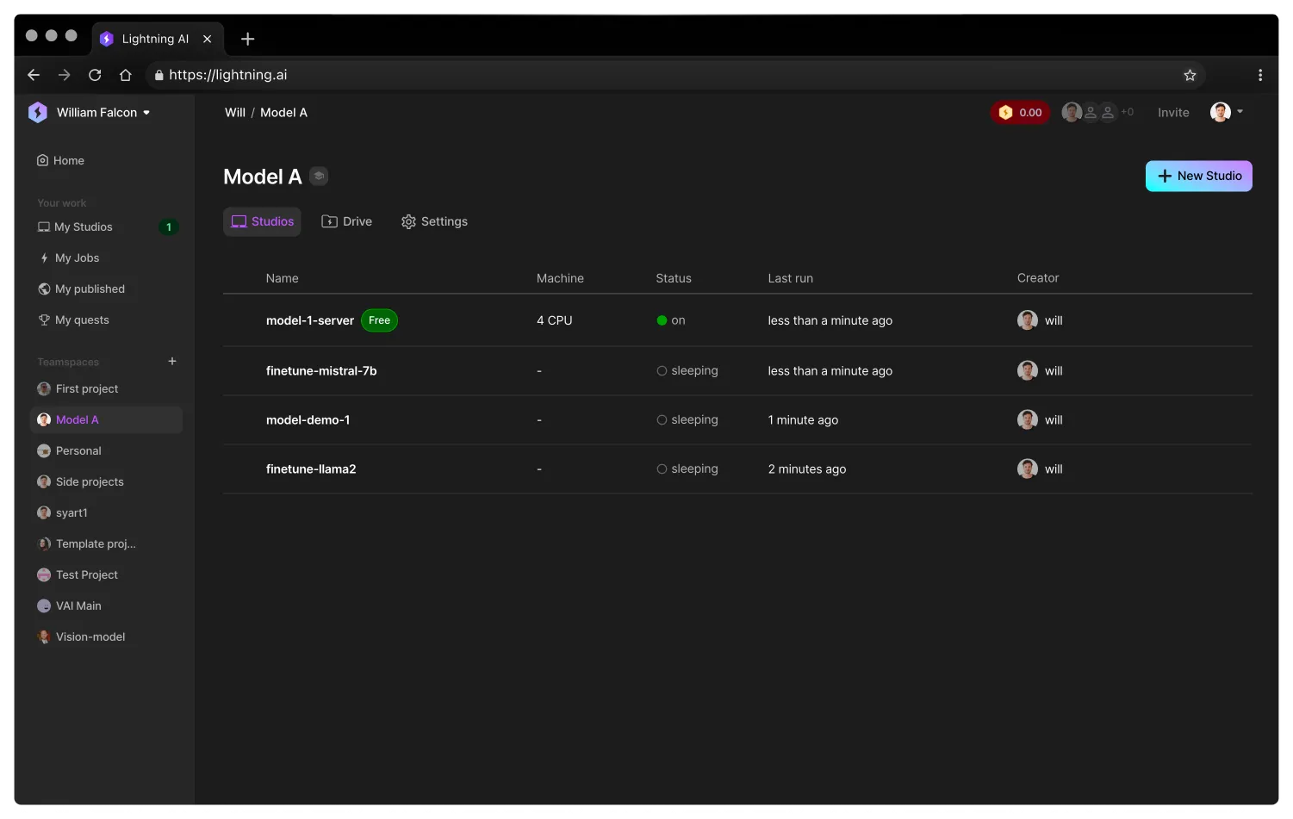Open the finetune-llama2 studio

tap(311, 469)
